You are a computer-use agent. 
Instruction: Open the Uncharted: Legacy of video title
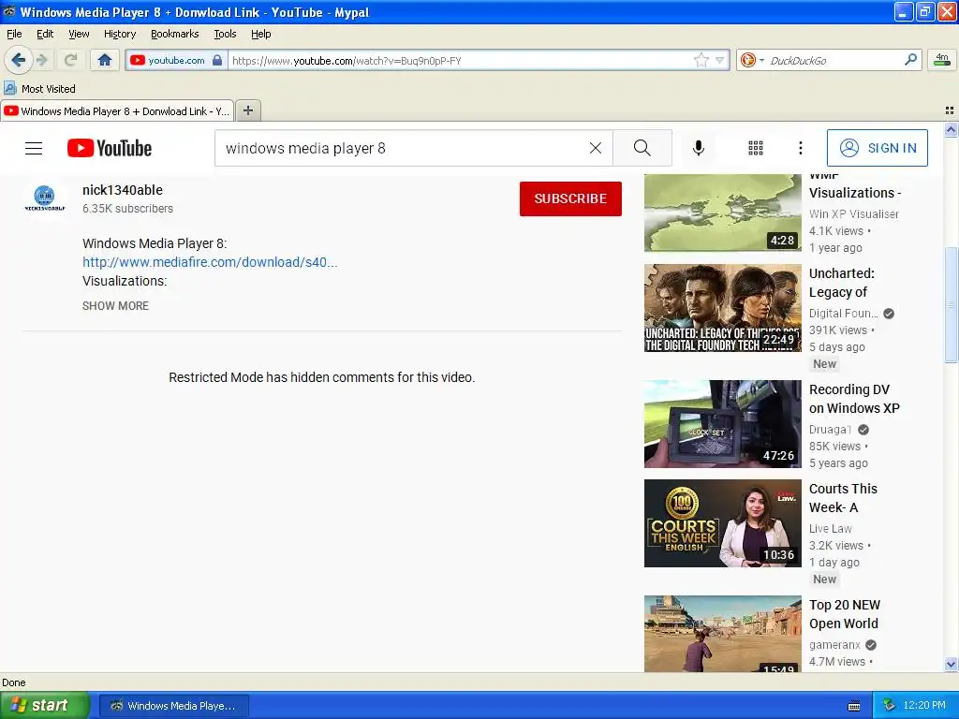pos(842,283)
